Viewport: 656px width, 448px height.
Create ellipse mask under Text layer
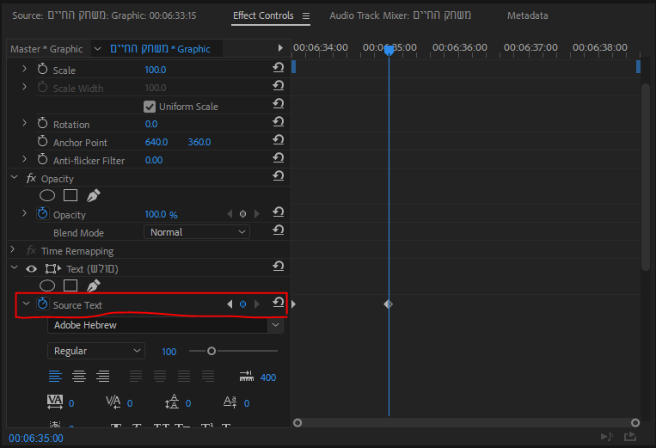tap(47, 285)
